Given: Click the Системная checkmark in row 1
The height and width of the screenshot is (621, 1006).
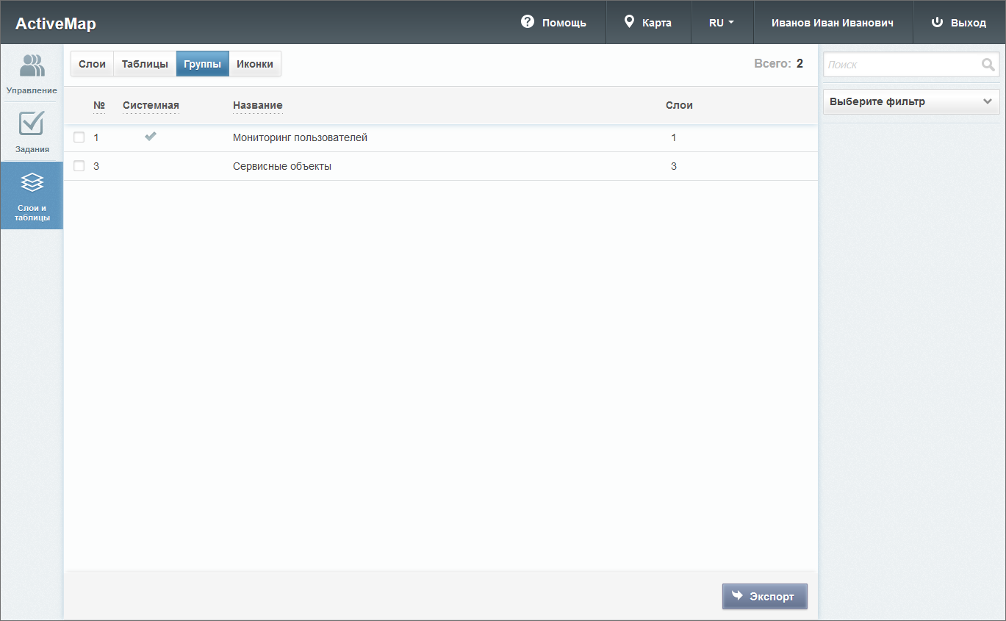Looking at the screenshot, I should (151, 137).
